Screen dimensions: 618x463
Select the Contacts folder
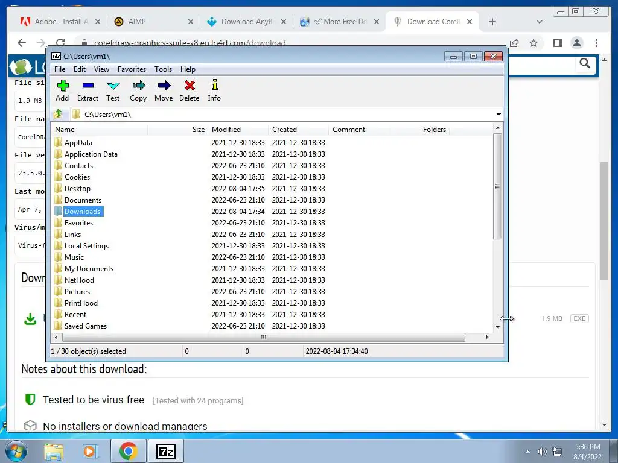point(79,166)
